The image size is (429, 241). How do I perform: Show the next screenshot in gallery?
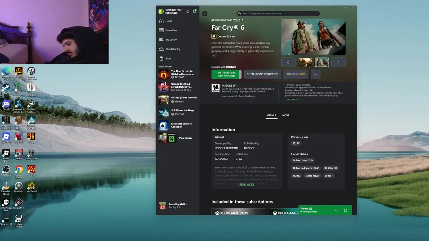click(338, 62)
